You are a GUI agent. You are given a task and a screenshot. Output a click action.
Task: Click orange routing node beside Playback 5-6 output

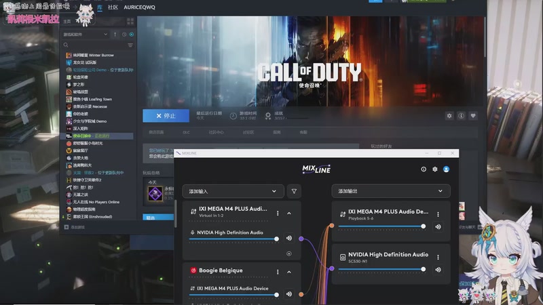(332, 226)
